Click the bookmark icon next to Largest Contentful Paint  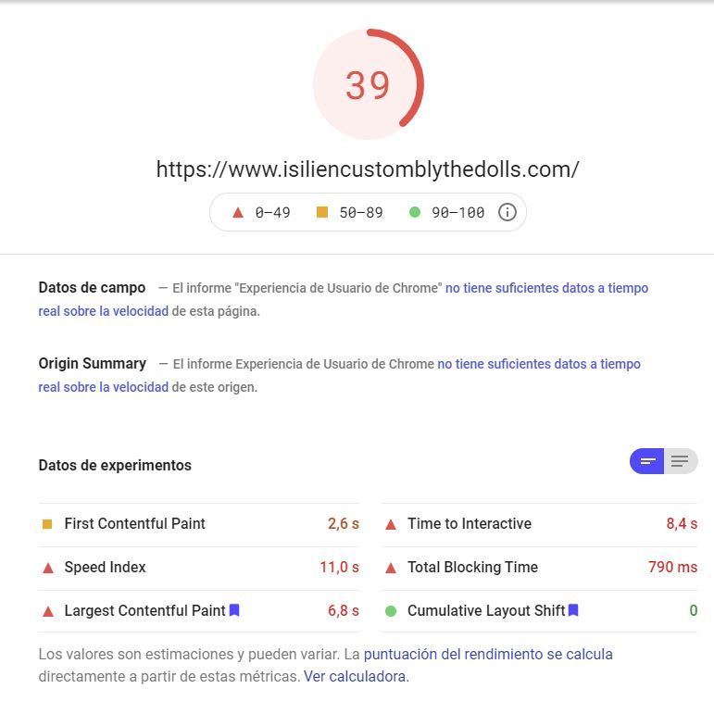pos(234,610)
